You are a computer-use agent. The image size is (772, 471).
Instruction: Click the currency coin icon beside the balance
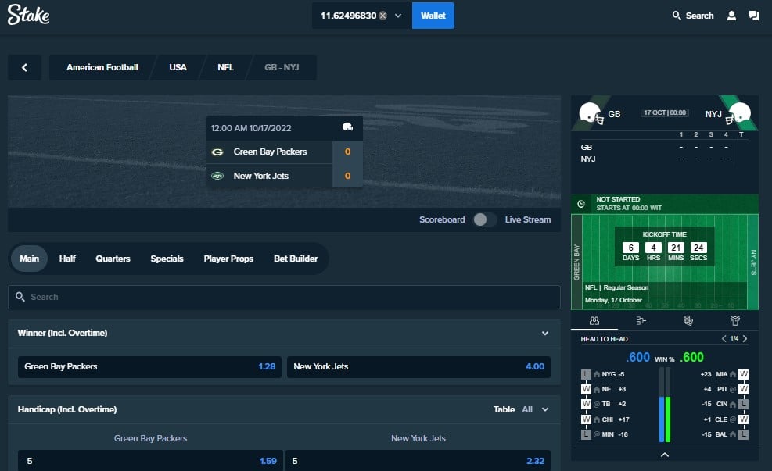(382, 16)
